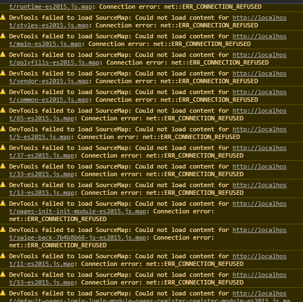303x302 pixels.
Task: Select ERR_CONNECTION_REFUSED line under pages-init-init-module link
Action: point(58,219)
